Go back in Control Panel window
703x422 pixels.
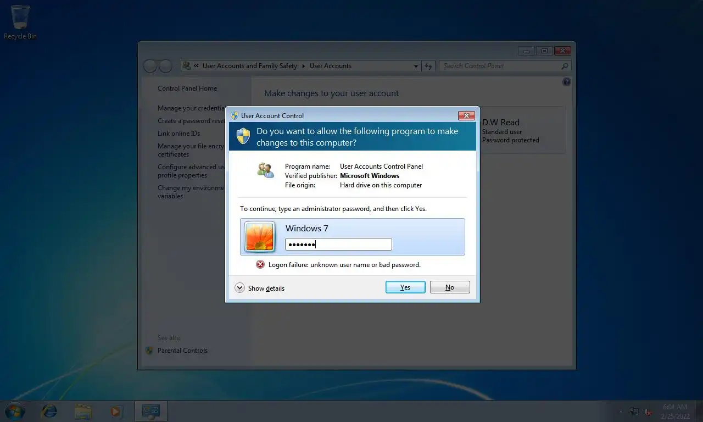[150, 66]
